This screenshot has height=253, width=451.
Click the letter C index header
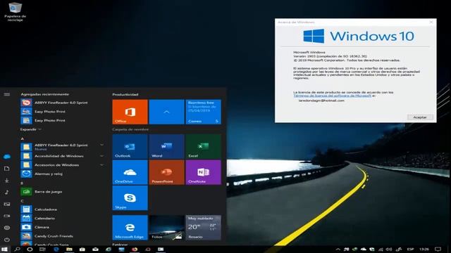click(22, 201)
